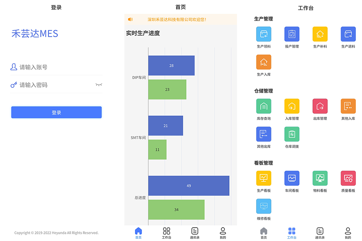The image size is (362, 241).
Task: Click the 实时生产进度 heading
Action: point(143,33)
